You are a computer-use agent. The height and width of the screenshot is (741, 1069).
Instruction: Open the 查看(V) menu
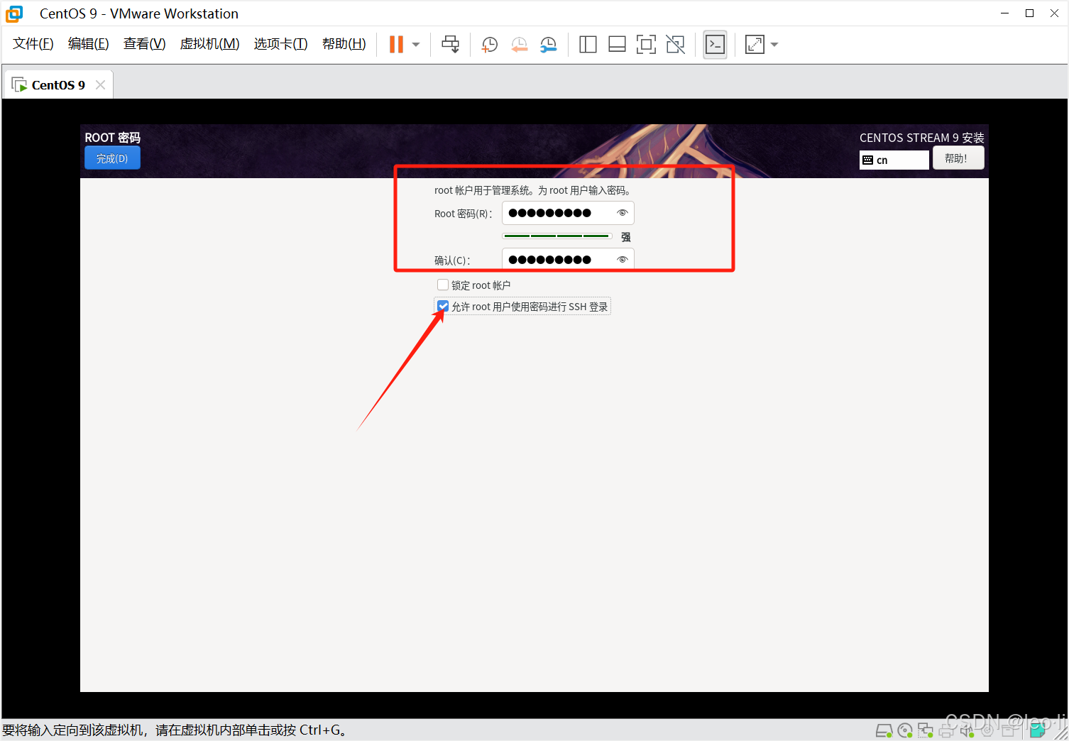click(145, 44)
